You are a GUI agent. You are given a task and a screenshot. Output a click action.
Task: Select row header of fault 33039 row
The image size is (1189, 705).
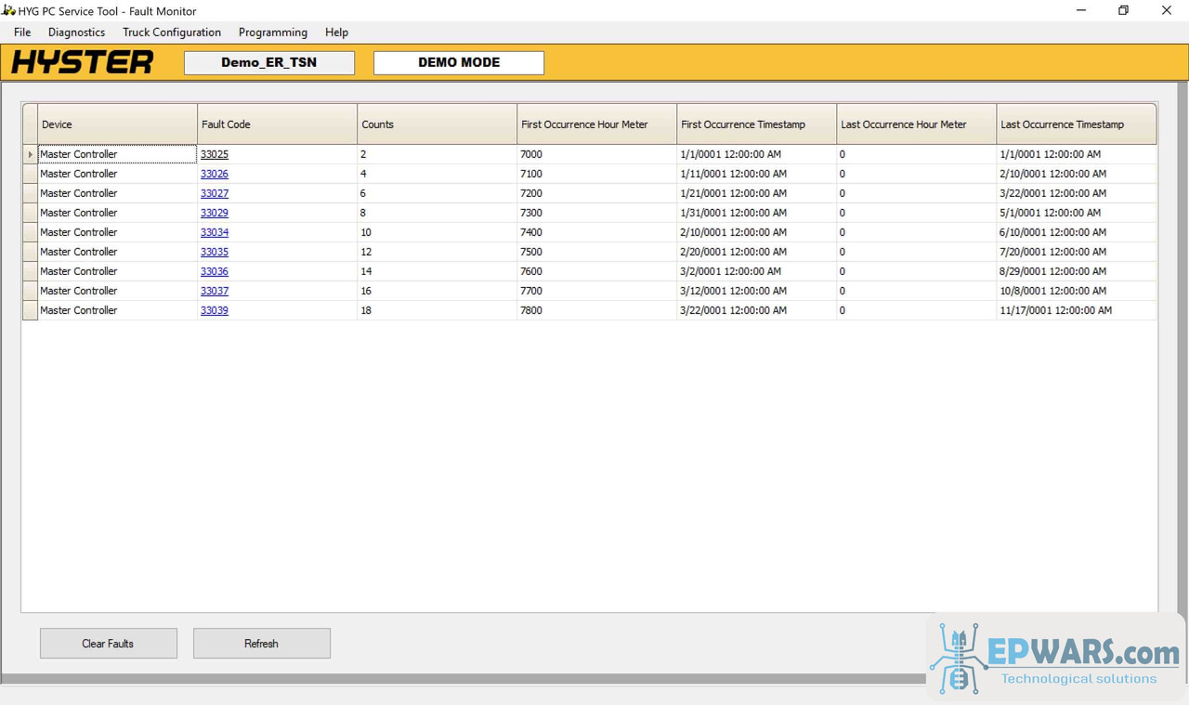[x=30, y=310]
